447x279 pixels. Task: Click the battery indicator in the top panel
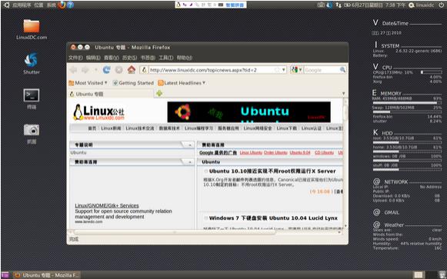tap(347, 5)
